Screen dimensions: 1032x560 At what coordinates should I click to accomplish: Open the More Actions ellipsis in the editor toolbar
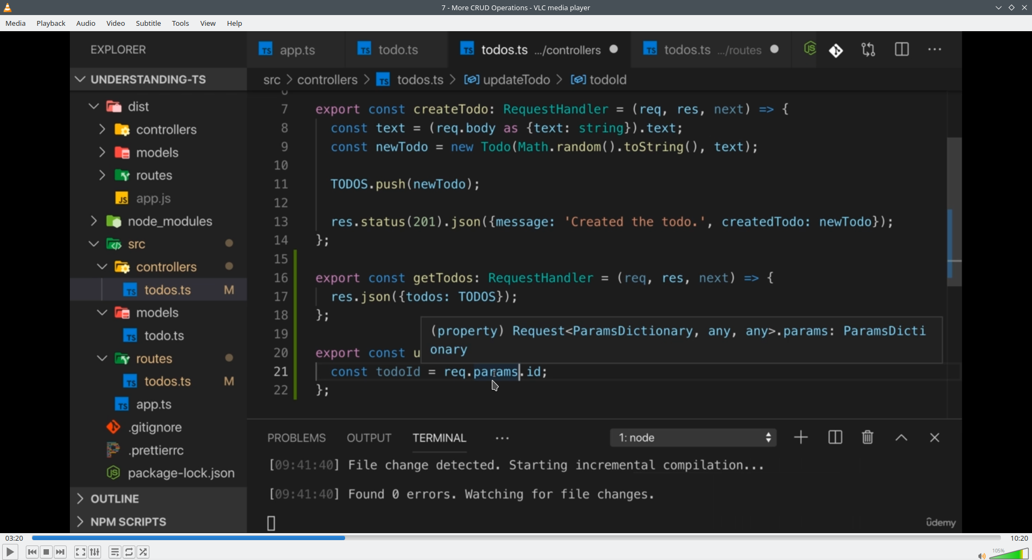coord(935,49)
